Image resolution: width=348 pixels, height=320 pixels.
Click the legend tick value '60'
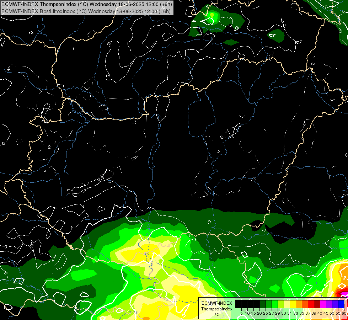click(x=344, y=313)
